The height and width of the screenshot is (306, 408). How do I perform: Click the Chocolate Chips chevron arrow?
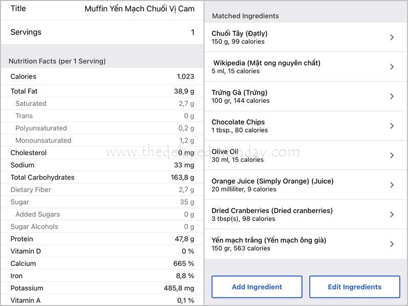(392, 126)
